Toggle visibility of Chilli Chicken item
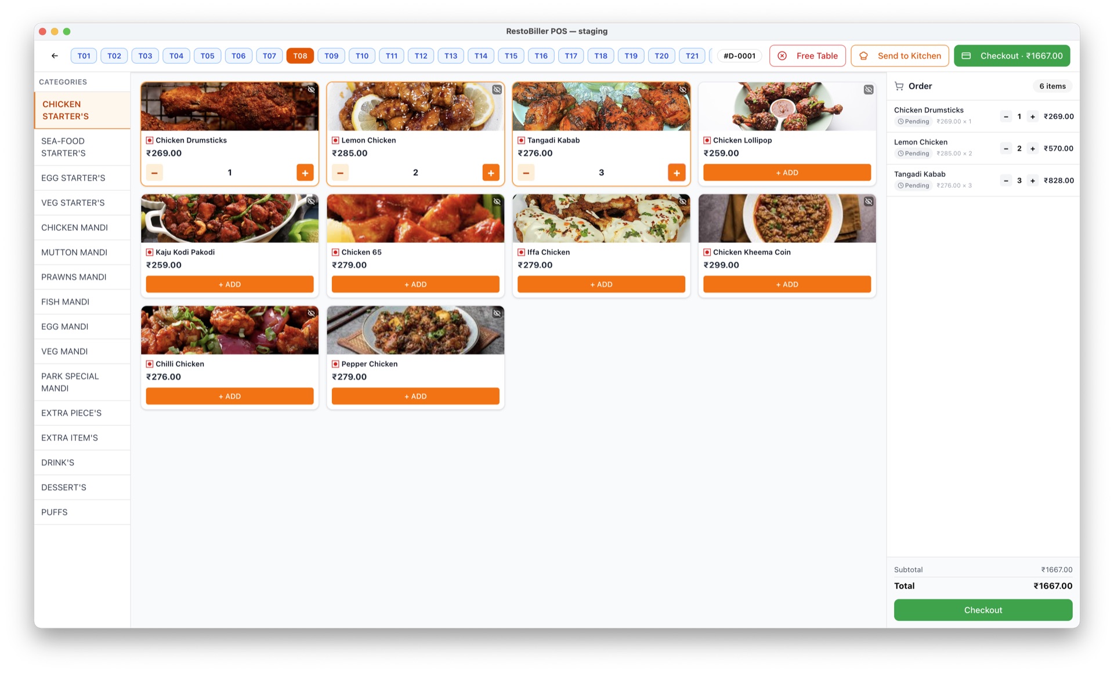Viewport: 1114px width, 673px height. pos(312,314)
